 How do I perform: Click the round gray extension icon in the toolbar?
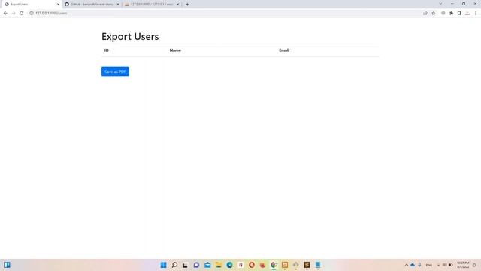[x=443, y=14]
